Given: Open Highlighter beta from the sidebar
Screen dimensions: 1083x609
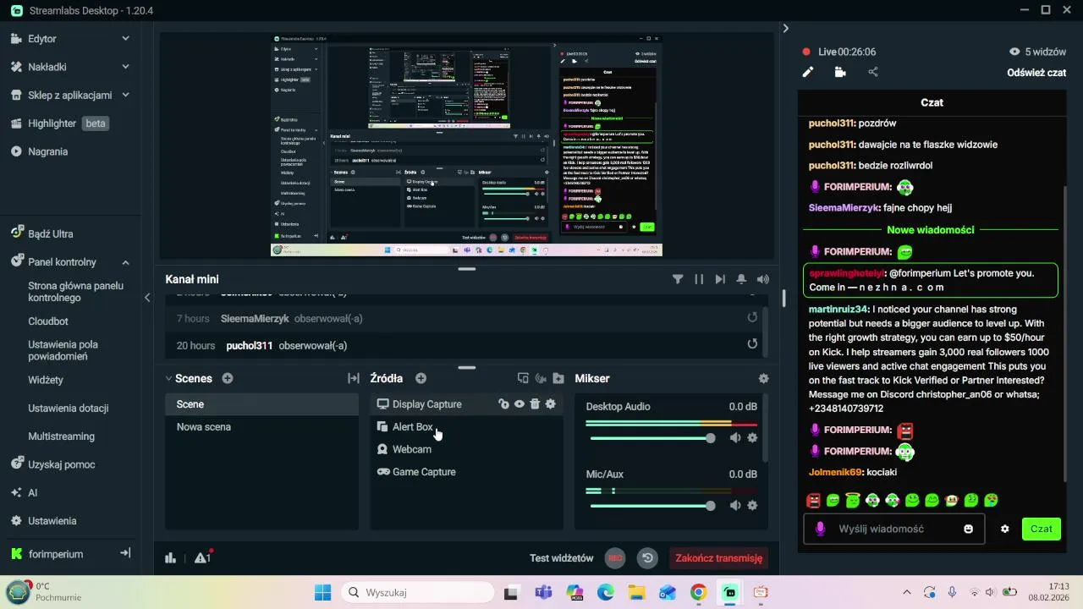Looking at the screenshot, I should [x=68, y=123].
